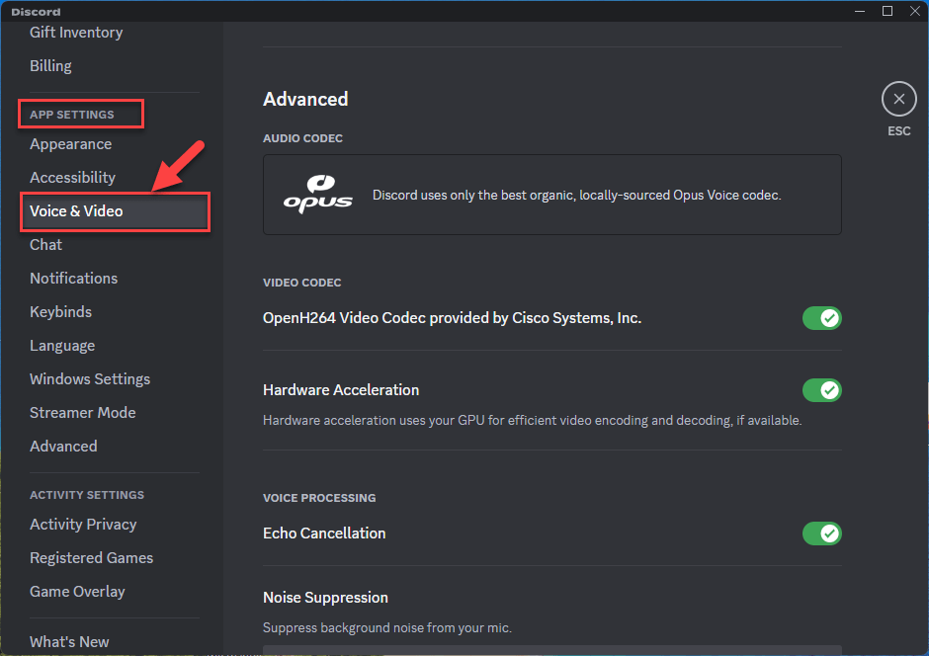Select Voice & Video settings
Screen dimensions: 929x656
76,211
